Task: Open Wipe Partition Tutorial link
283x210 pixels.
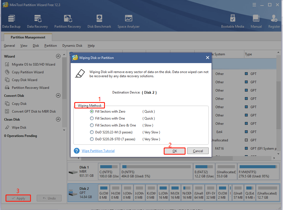Action: tap(98, 151)
